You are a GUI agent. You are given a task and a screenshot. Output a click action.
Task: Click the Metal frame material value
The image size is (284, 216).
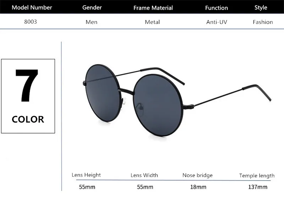click(x=152, y=22)
